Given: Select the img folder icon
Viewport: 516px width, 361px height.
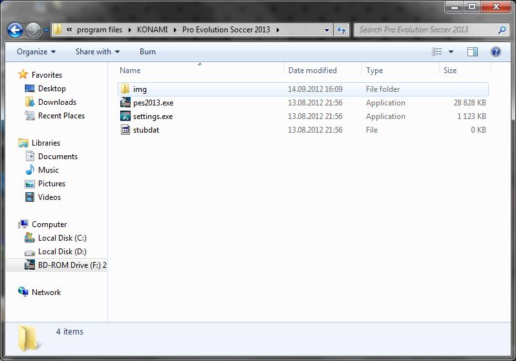Looking at the screenshot, I should (x=125, y=89).
